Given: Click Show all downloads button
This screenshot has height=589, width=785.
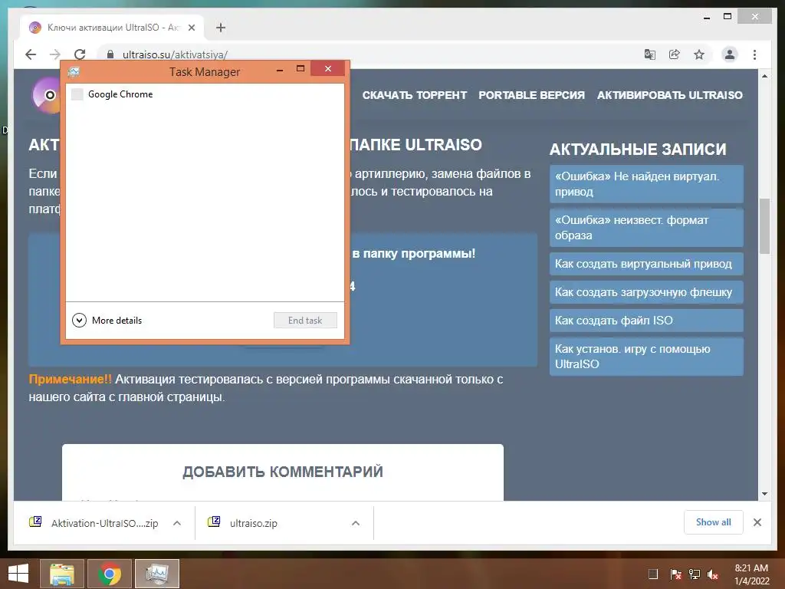Looking at the screenshot, I should (x=714, y=522).
